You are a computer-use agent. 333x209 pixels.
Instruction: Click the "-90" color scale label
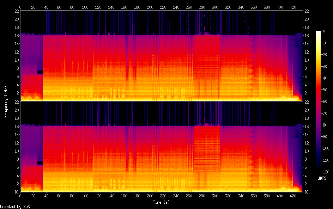coord(324,137)
